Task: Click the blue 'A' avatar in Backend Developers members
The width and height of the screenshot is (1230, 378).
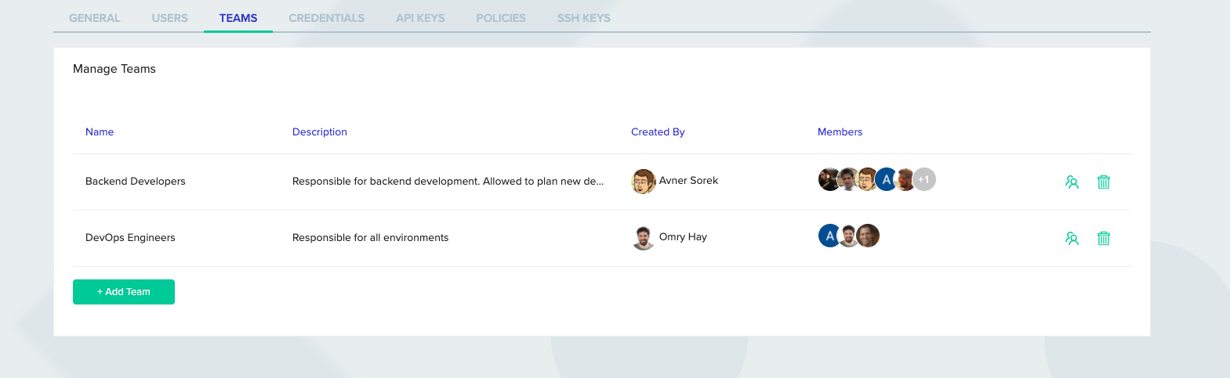Action: [887, 179]
